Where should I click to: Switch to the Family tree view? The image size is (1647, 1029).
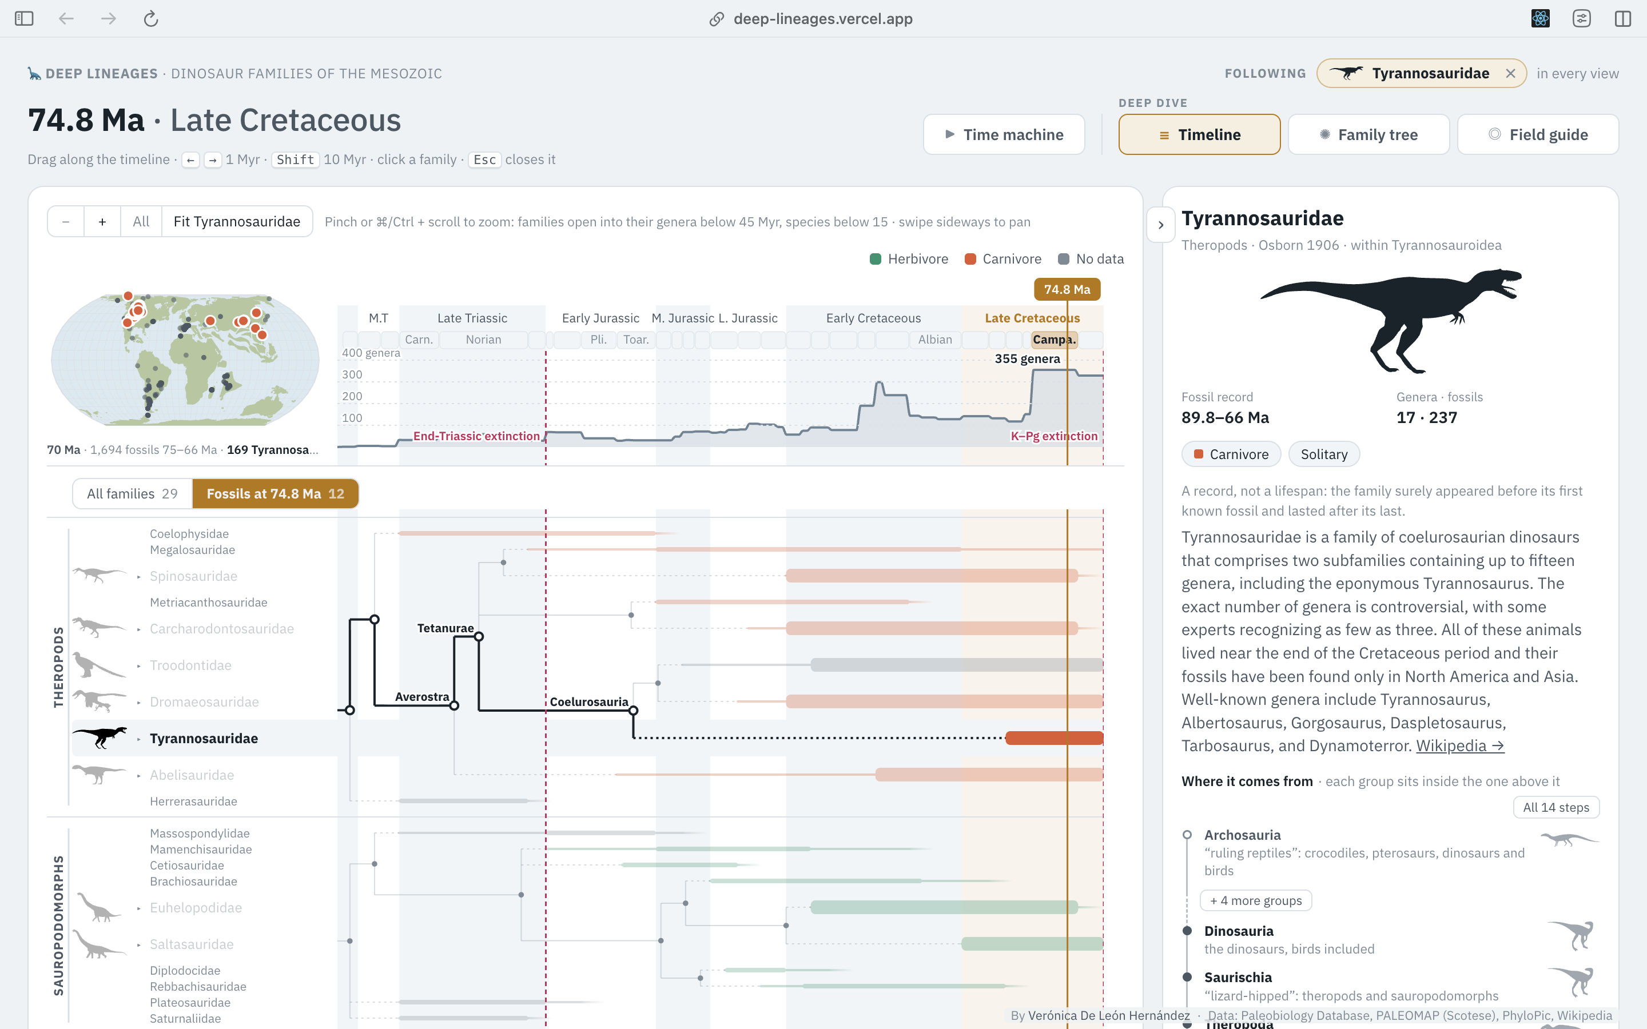pos(1368,135)
